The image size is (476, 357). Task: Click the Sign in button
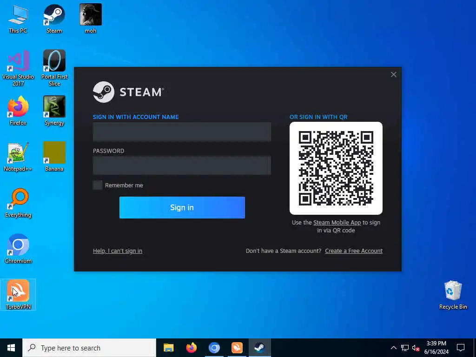click(182, 207)
